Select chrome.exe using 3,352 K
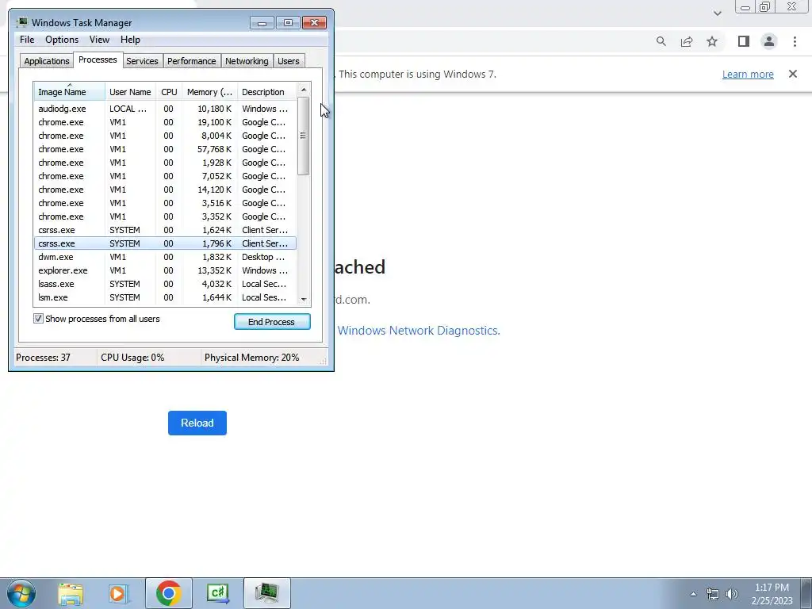 pos(165,216)
